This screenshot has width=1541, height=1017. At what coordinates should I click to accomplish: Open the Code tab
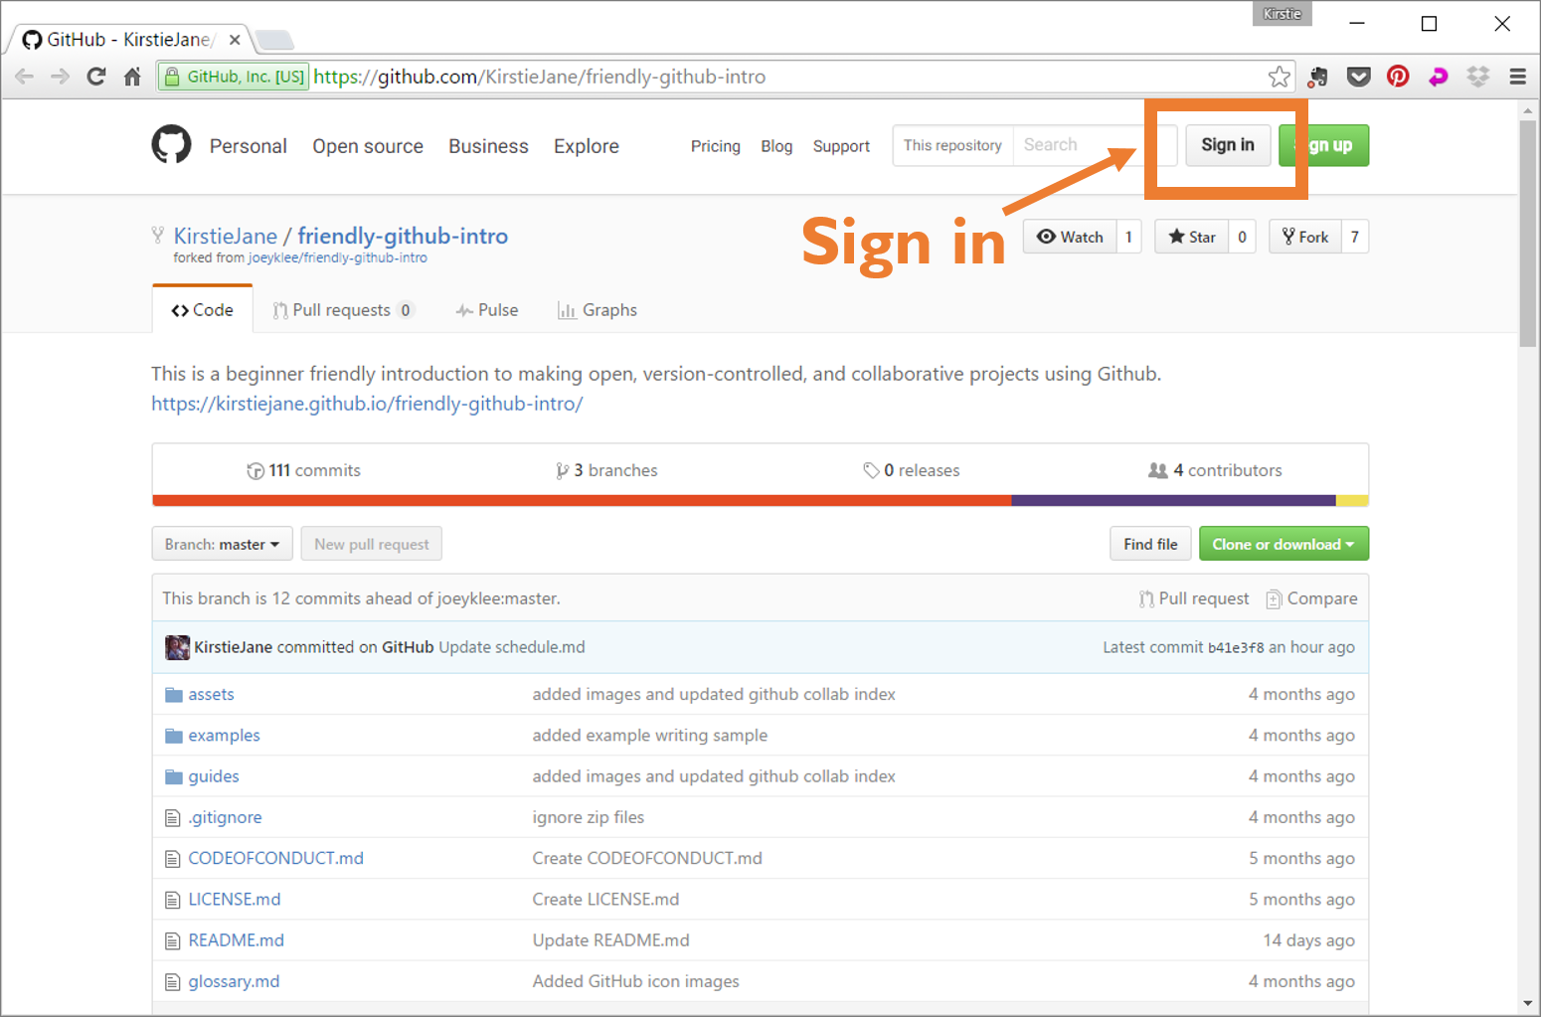[202, 310]
